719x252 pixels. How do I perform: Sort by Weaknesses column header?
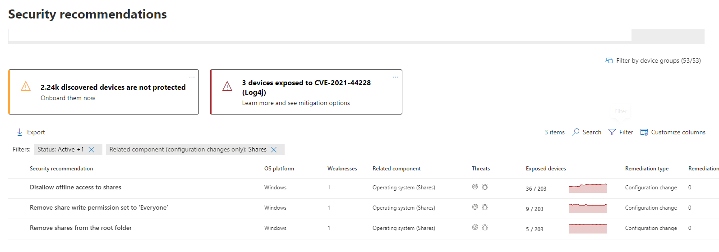click(x=342, y=169)
